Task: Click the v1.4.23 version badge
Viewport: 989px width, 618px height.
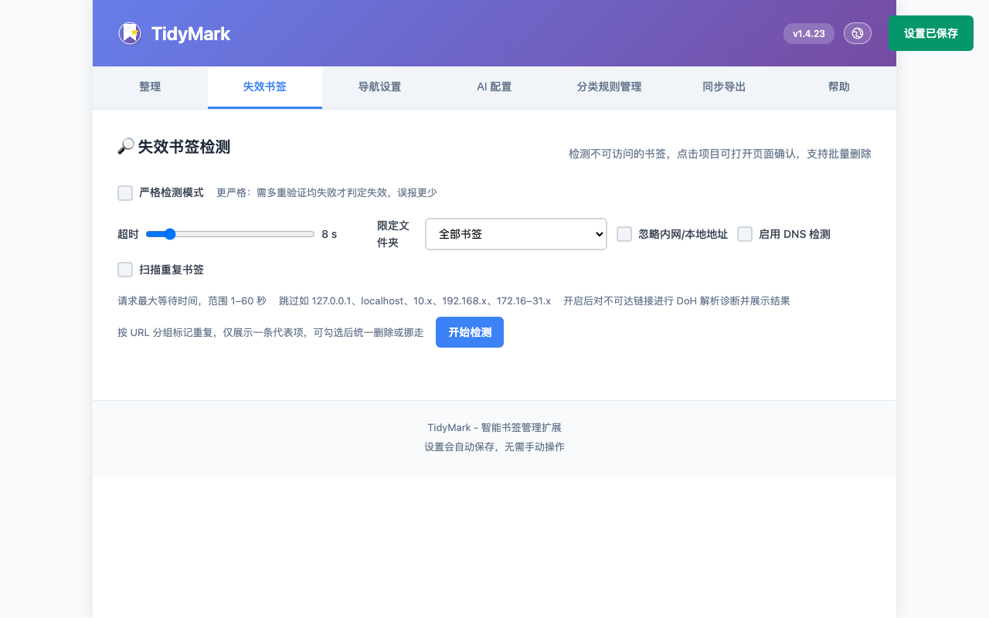Action: [808, 33]
